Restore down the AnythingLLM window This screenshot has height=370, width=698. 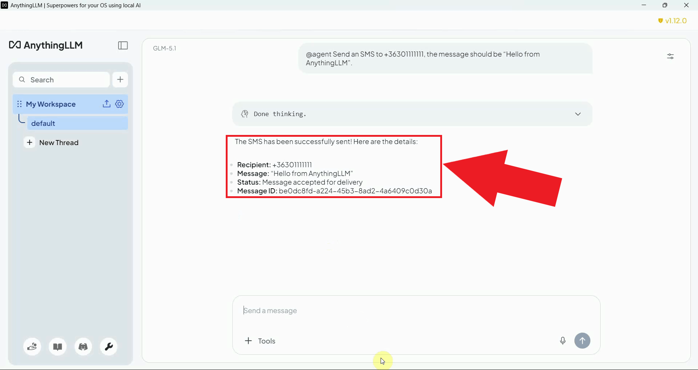[665, 5]
